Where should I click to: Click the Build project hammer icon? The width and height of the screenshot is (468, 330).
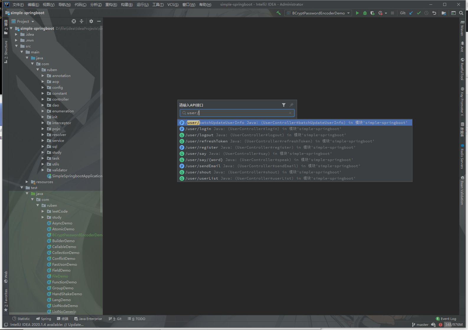[278, 13]
